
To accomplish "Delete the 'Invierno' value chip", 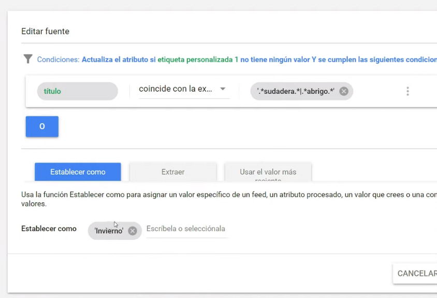I will (x=133, y=231).
